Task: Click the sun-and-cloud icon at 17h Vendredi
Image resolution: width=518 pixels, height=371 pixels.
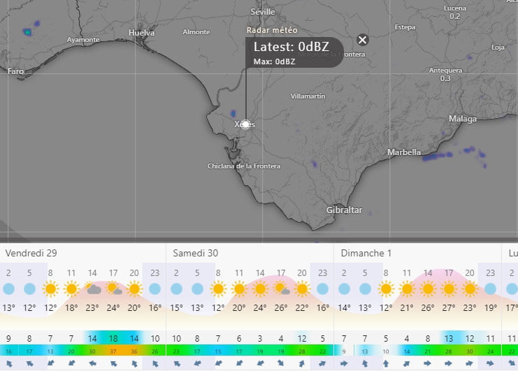Action: [x=113, y=289]
